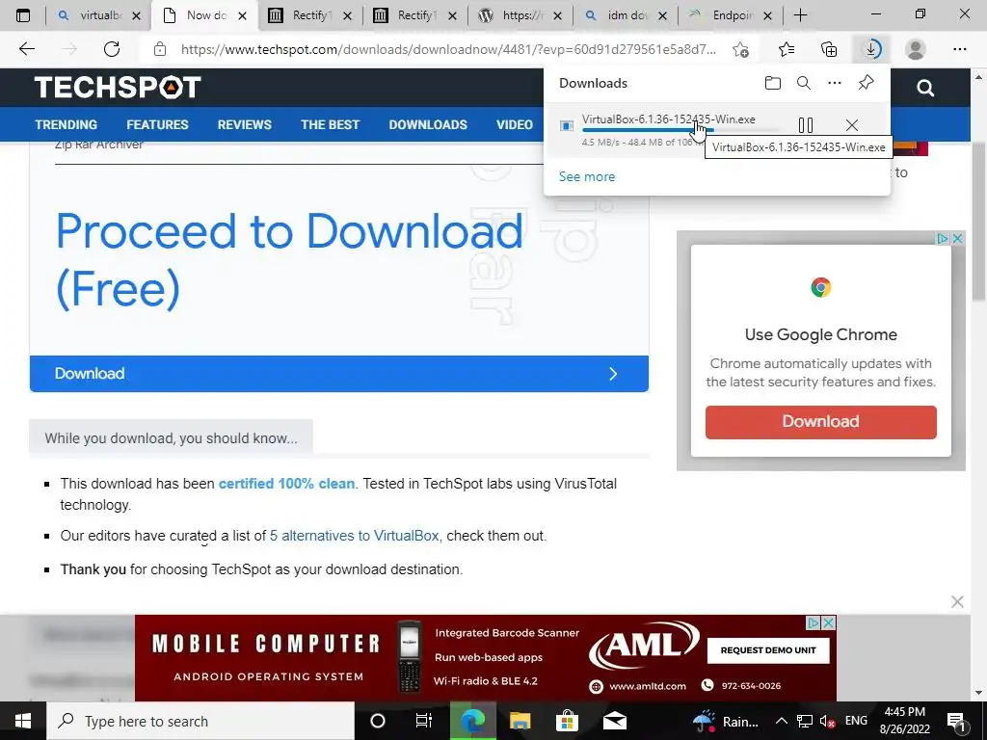Open THE BEST menu item
Image resolution: width=987 pixels, height=740 pixels.
point(330,124)
